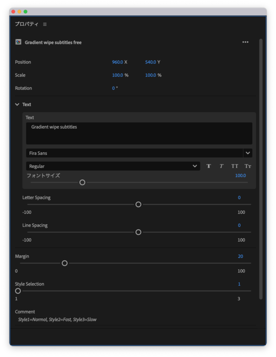
Task: Collapse the Text section chevron
Action: pos(17,104)
